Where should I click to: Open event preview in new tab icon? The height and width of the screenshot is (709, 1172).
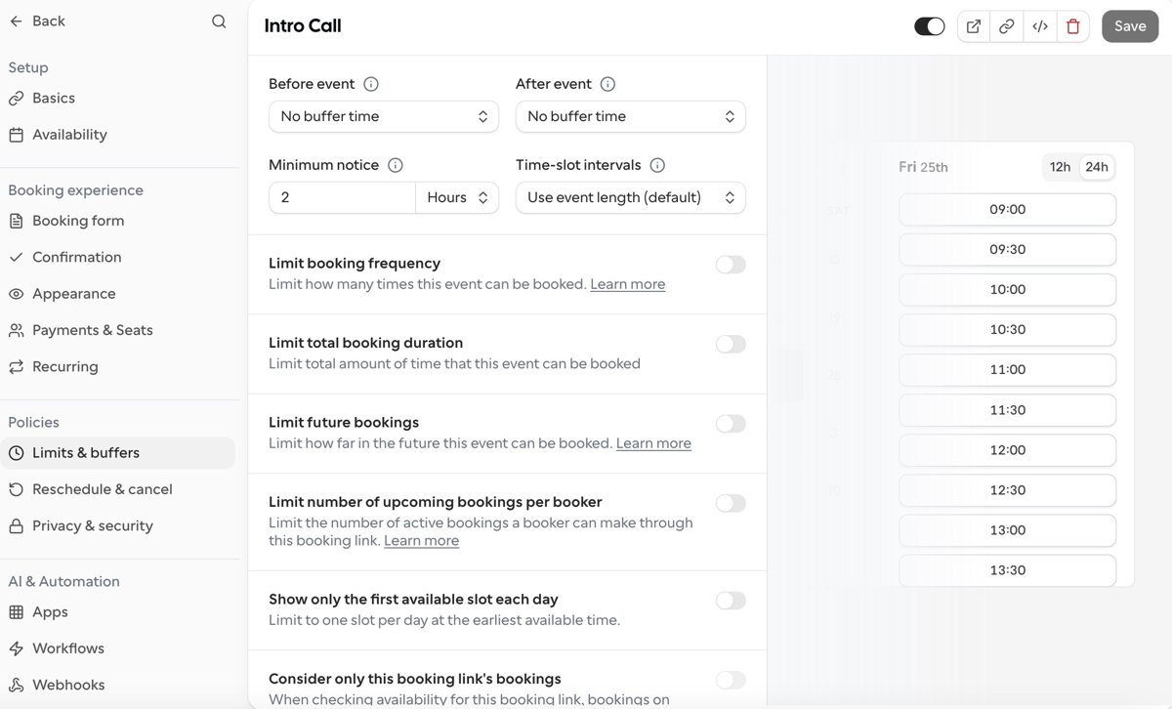tap(974, 26)
